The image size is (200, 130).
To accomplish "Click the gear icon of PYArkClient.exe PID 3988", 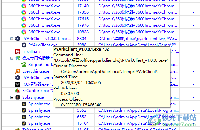I will click(x=24, y=45).
